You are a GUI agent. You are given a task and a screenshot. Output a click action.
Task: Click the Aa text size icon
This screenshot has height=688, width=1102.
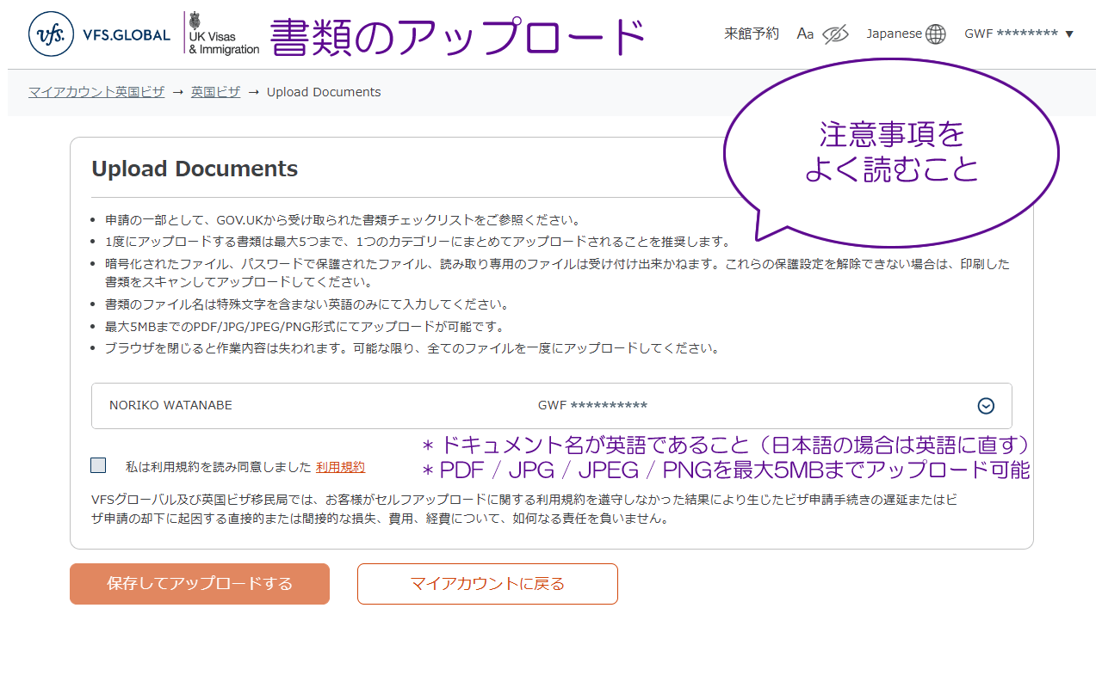[x=805, y=34]
